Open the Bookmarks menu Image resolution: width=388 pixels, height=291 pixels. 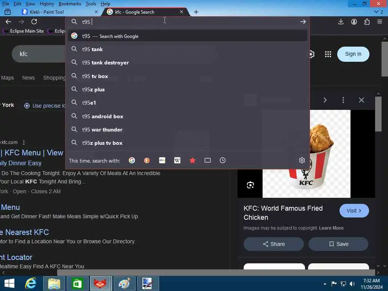coord(70,4)
